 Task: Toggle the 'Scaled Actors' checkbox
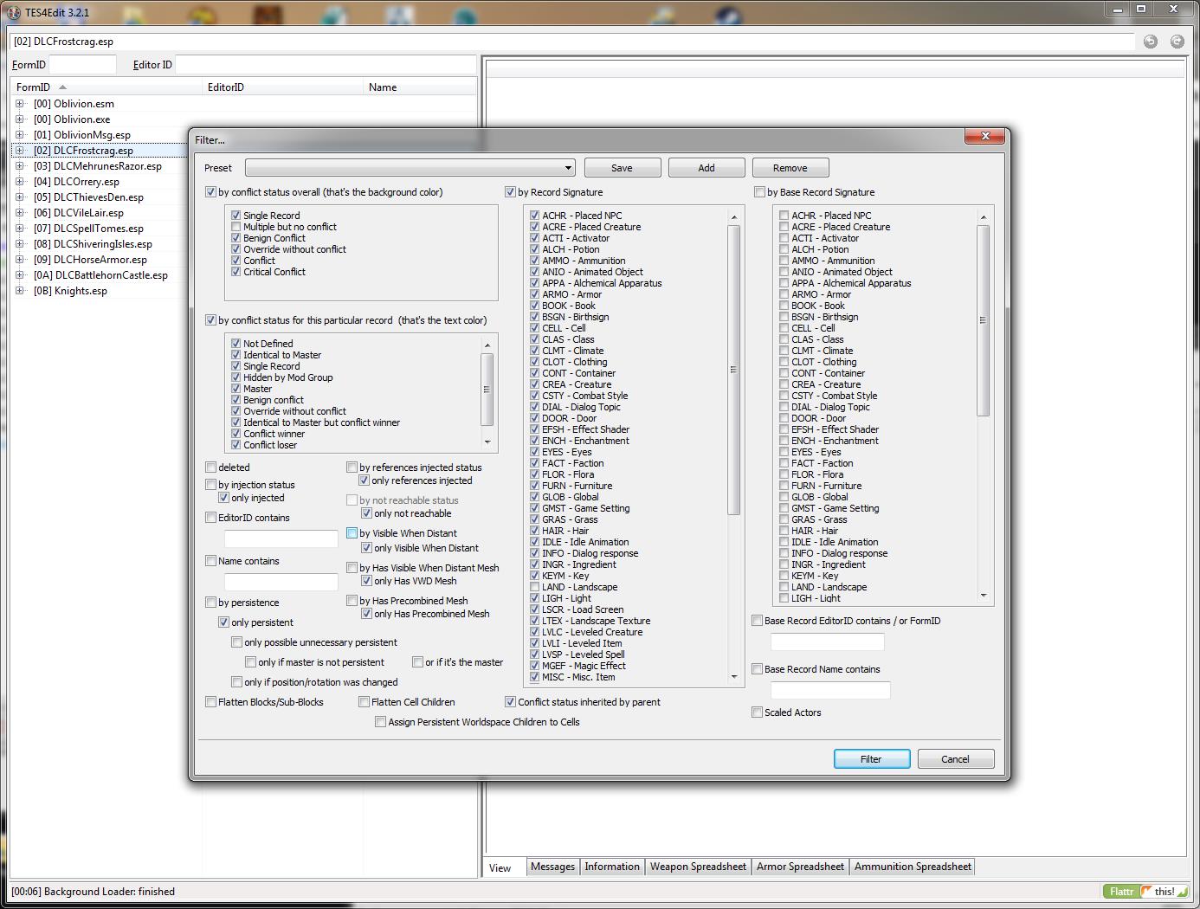tap(758, 712)
